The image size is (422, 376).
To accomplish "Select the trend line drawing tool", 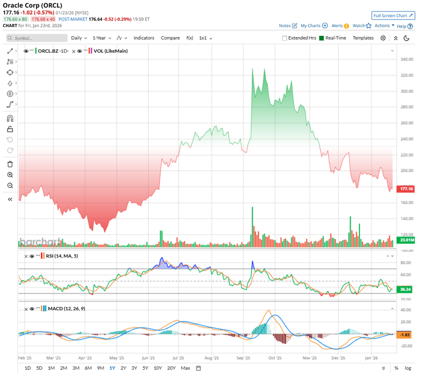I will pos(10,51).
